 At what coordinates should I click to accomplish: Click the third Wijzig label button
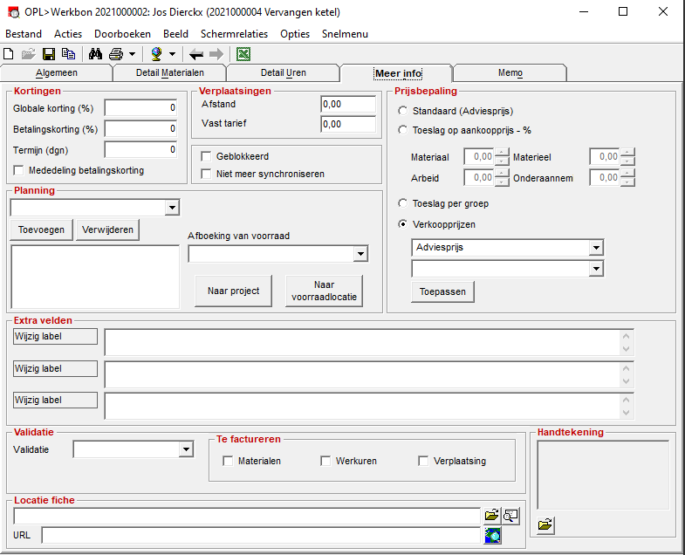(55, 401)
